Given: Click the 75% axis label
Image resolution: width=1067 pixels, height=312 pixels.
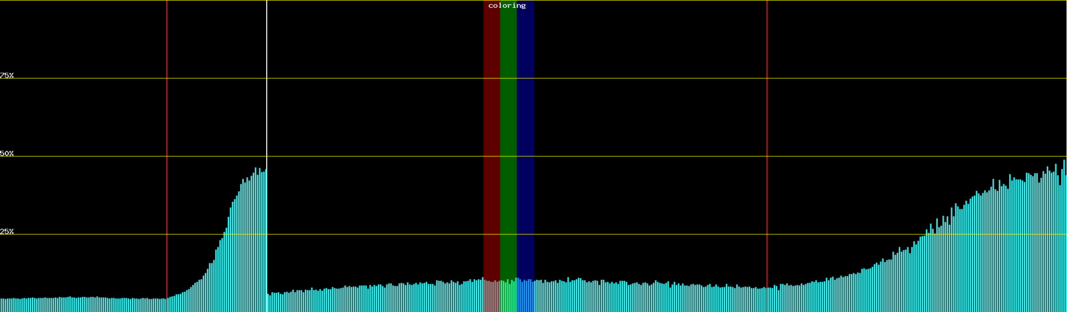Looking at the screenshot, I should pyautogui.click(x=7, y=75).
